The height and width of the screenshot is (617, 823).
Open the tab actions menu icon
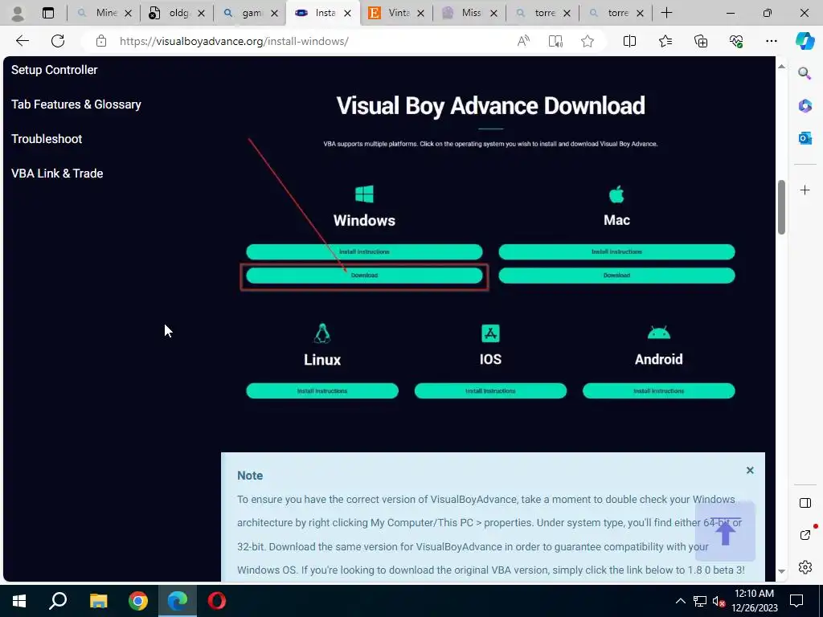(48, 13)
